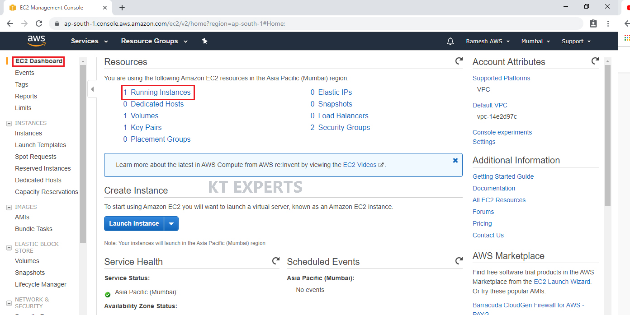Open the Launch Instance dropdown arrow
This screenshot has height=315, width=630.
pos(171,223)
